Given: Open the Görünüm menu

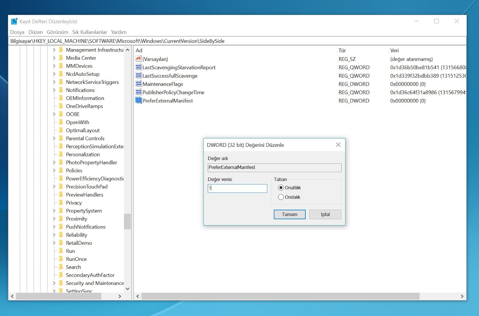Looking at the screenshot, I should (x=57, y=32).
